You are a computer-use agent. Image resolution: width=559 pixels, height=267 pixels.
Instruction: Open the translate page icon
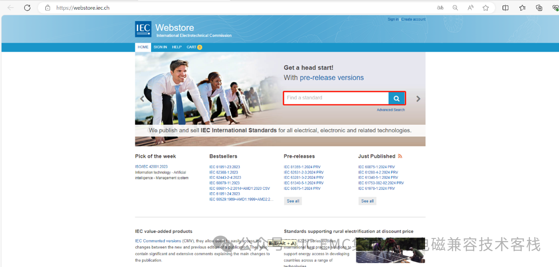point(440,7)
